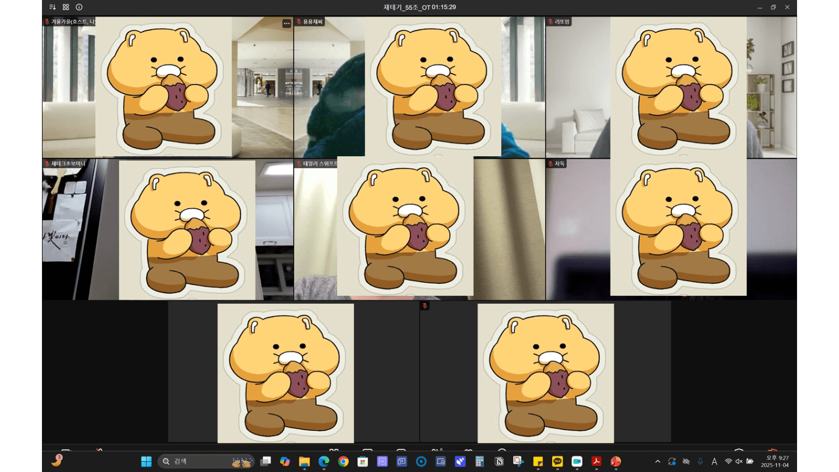Open Adobe Acrobat from the taskbar

[596, 462]
